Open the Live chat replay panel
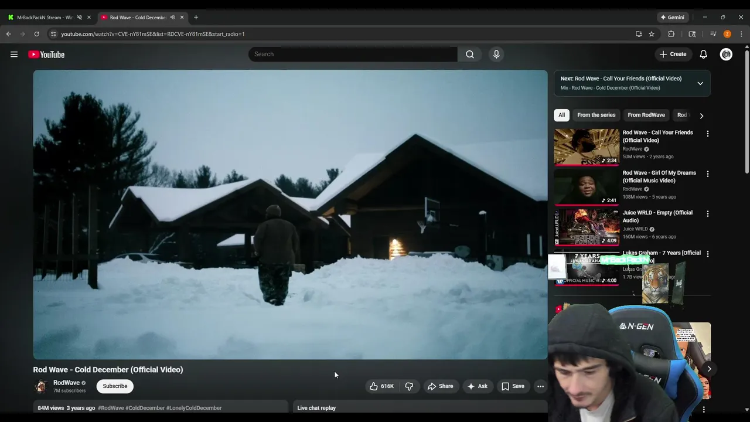This screenshot has height=422, width=750. coord(420,408)
